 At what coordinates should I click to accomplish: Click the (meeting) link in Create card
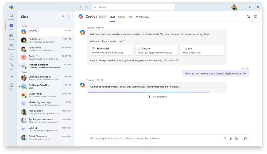(167, 53)
